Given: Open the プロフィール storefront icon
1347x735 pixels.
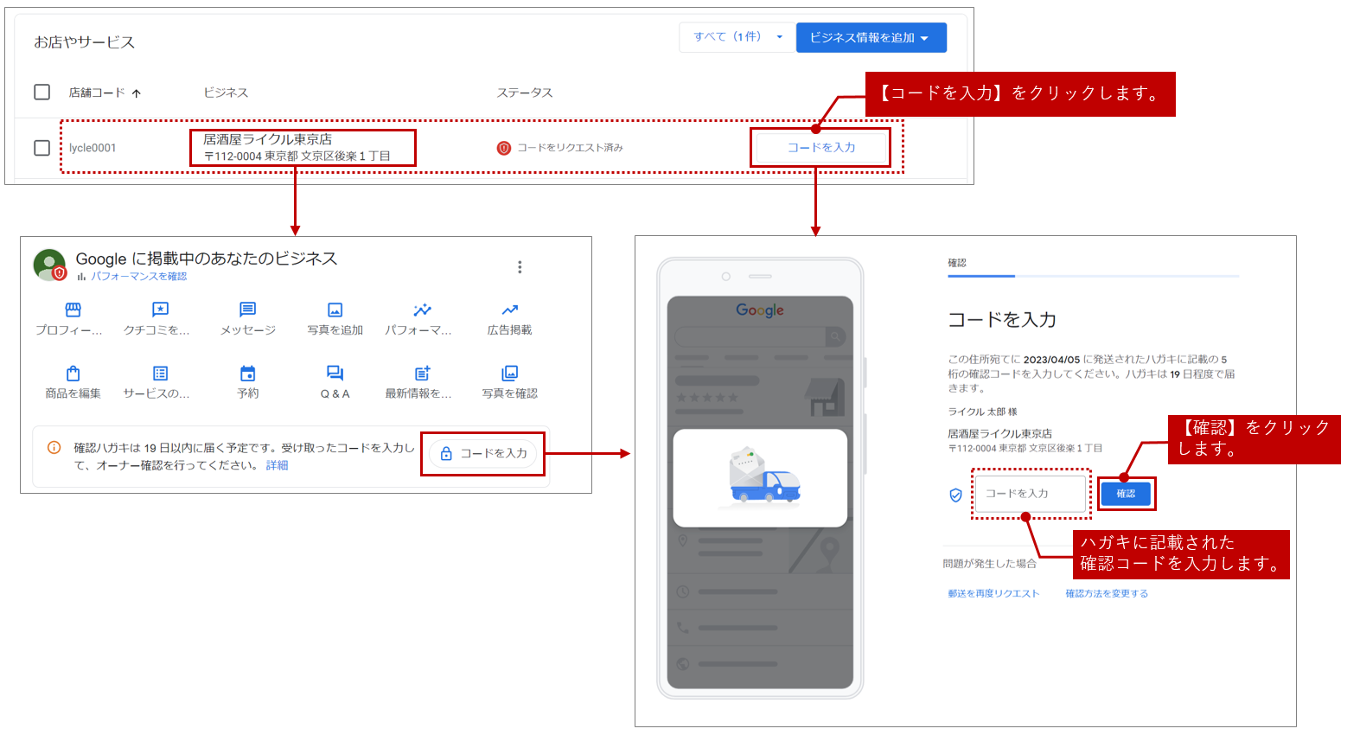Looking at the screenshot, I should pos(73,310).
